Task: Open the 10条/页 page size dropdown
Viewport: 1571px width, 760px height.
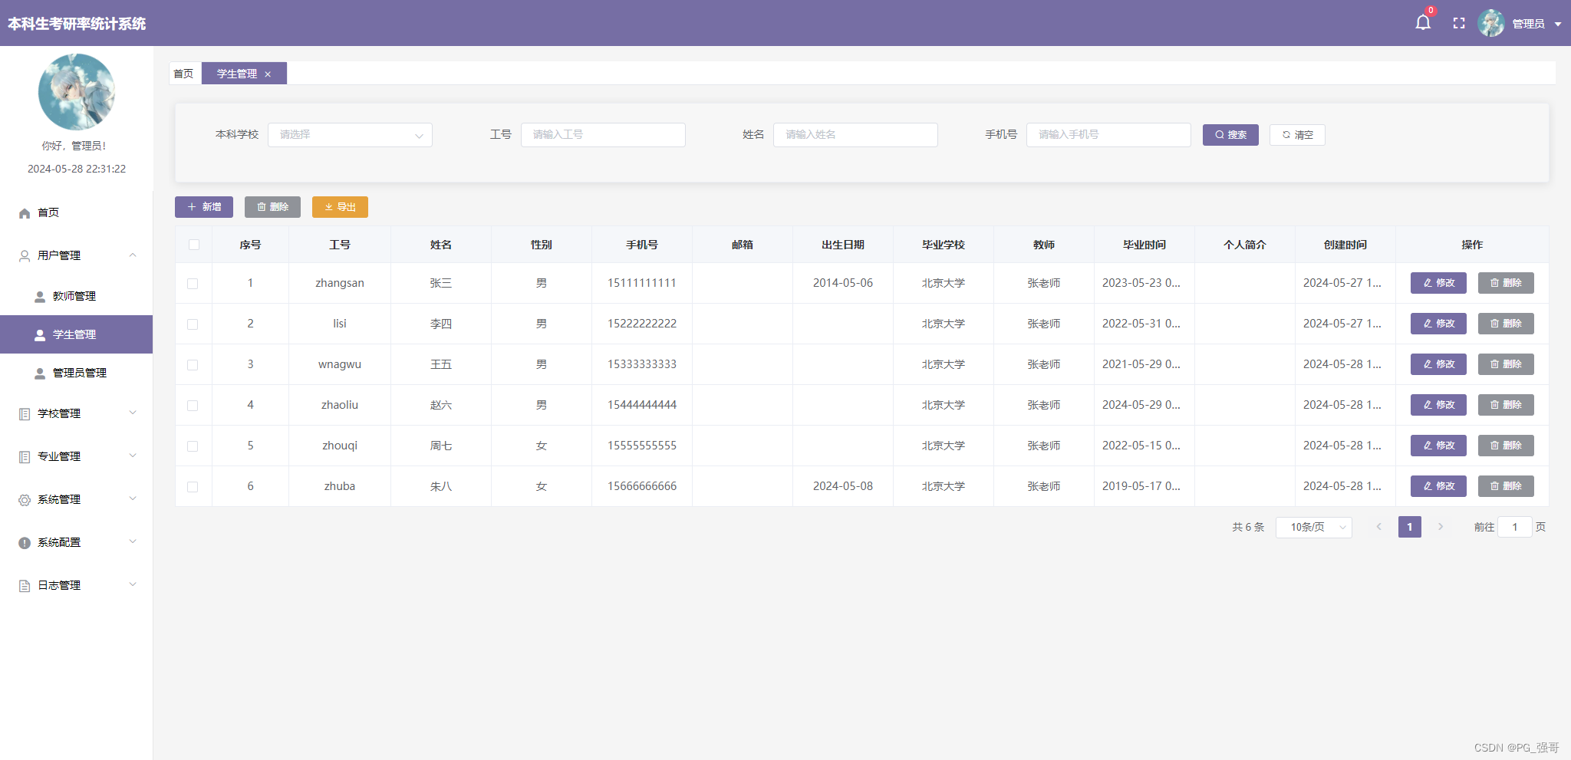Action: 1313,528
